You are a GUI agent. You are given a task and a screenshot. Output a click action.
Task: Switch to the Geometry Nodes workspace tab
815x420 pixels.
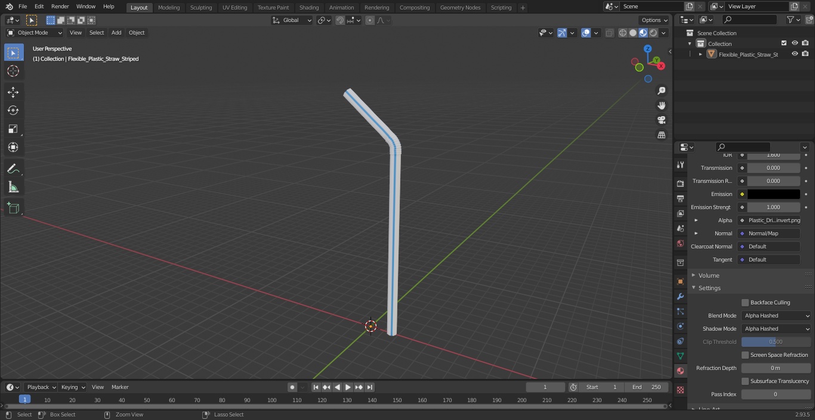(460, 7)
